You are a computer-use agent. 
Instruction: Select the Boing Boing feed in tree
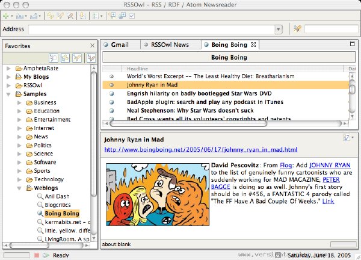(62, 214)
